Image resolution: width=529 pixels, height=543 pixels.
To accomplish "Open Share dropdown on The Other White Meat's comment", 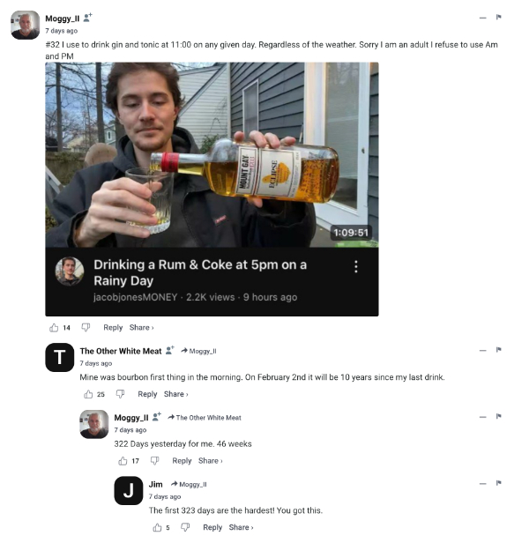I will [x=175, y=394].
